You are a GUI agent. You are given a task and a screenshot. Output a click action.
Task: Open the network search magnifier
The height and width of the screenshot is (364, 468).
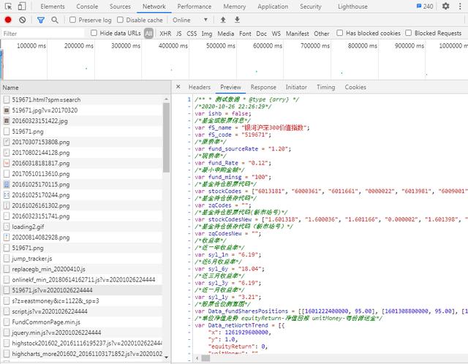click(x=56, y=20)
